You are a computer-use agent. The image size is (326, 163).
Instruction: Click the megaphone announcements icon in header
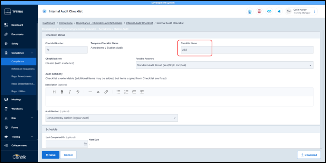click(279, 11)
